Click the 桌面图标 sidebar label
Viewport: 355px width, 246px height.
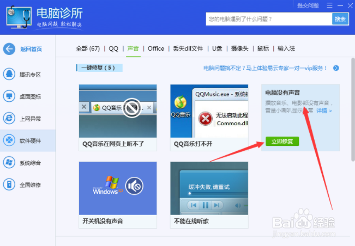pos(30,97)
